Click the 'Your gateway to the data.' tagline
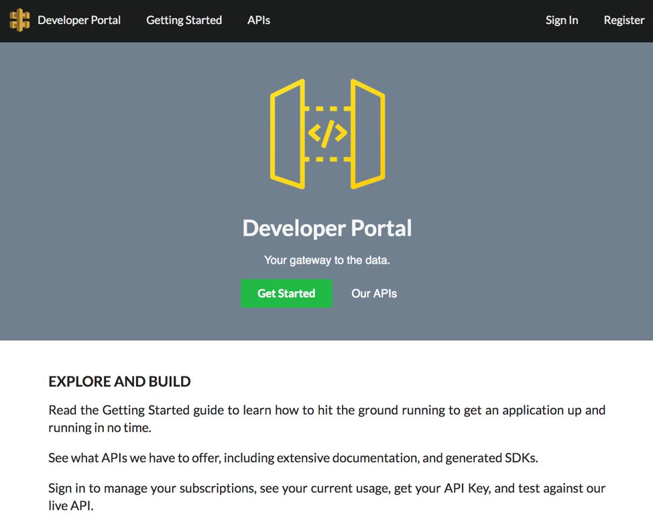 pos(327,260)
